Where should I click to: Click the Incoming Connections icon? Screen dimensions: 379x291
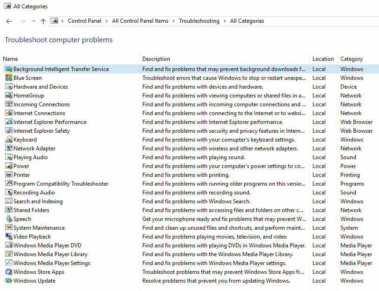point(9,104)
